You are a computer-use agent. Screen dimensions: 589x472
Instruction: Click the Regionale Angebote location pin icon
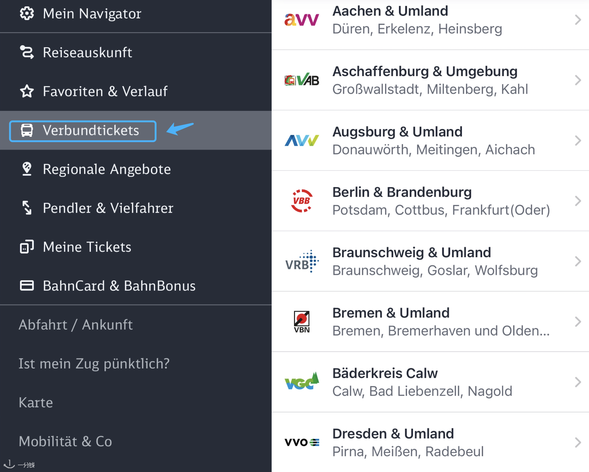pos(27,169)
